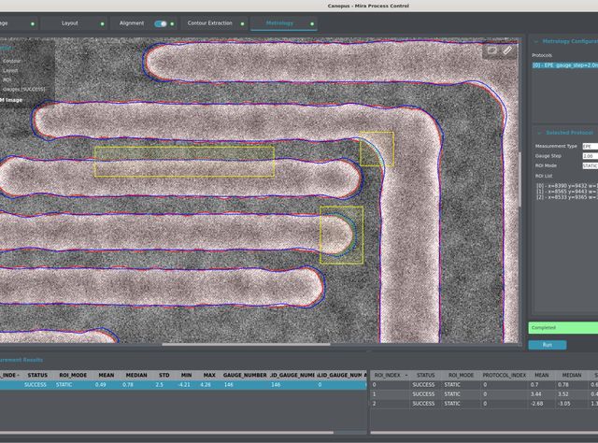The image size is (598, 443).
Task: Open the Measurement Type dropdown
Action: pyautogui.click(x=590, y=147)
